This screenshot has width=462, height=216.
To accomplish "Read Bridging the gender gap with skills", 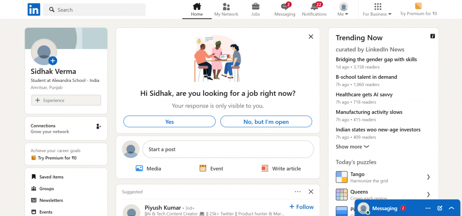I will tap(376, 59).
